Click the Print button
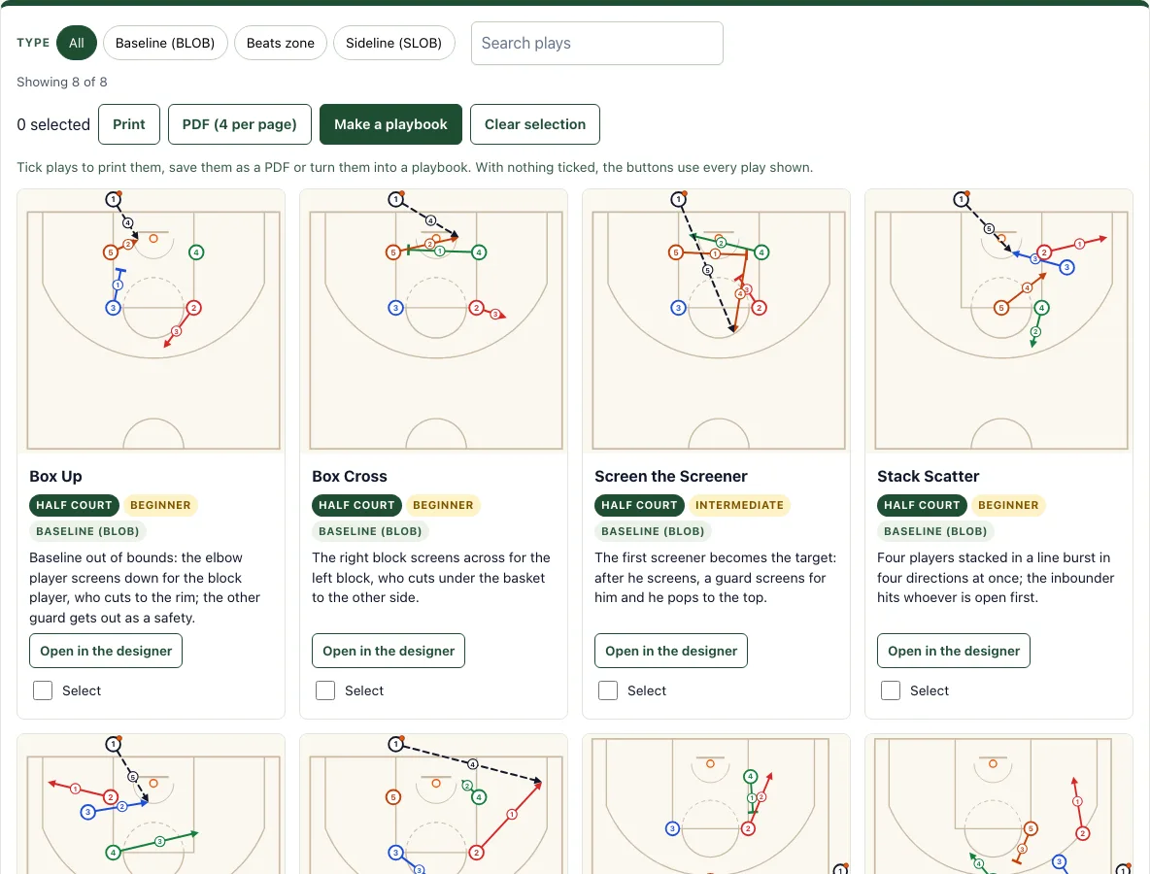Screen dimensions: 1150x874 click(129, 124)
